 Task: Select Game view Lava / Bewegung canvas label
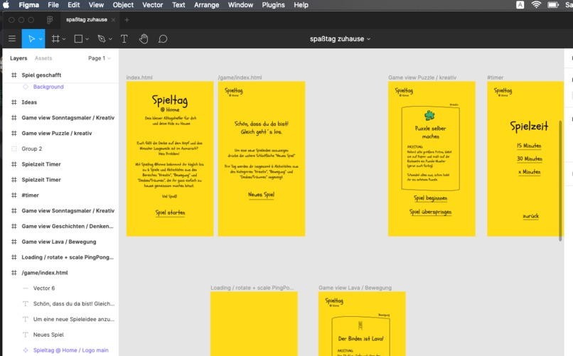coord(355,288)
